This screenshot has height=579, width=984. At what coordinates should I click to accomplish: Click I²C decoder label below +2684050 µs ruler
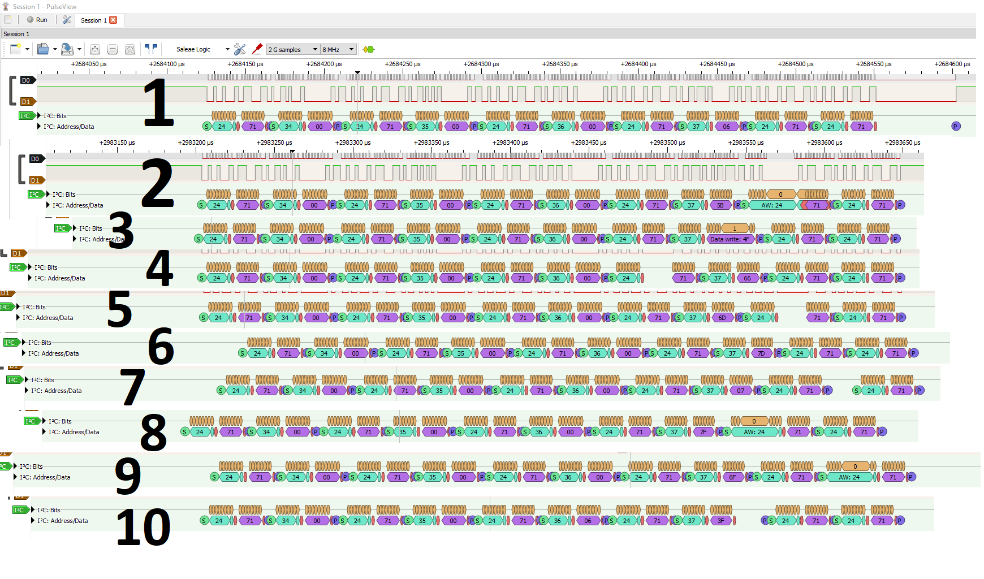pos(27,116)
